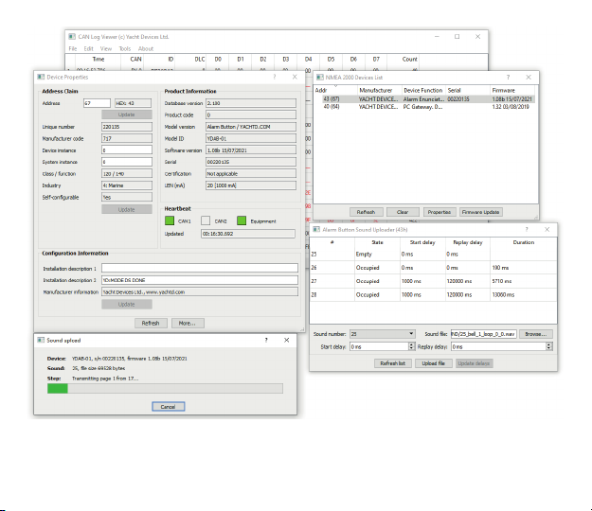Open the About menu in CAN Log Viewer
Image resolution: width=592 pixels, height=511 pixels.
click(146, 48)
